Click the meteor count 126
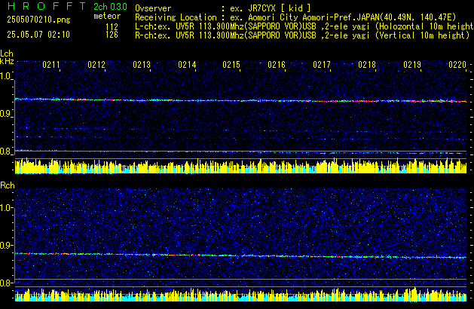 112,35
